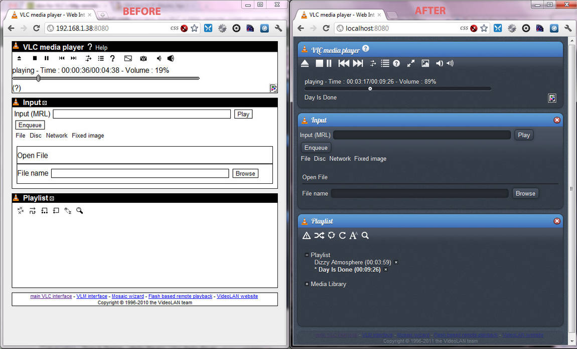Select Dizzy Atmosphere track in AFTER playlist
Viewport: 577px width, 349px height.
[x=353, y=262]
